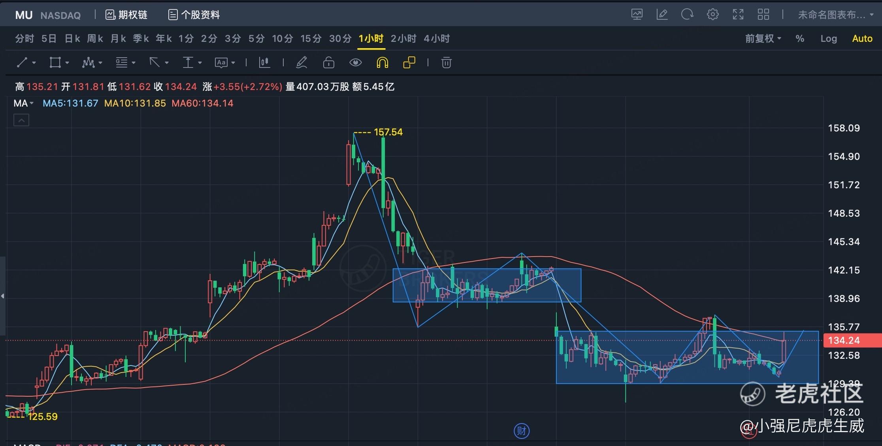The width and height of the screenshot is (882, 446).
Task: Toggle drawing visibility eye icon
Action: (x=355, y=62)
